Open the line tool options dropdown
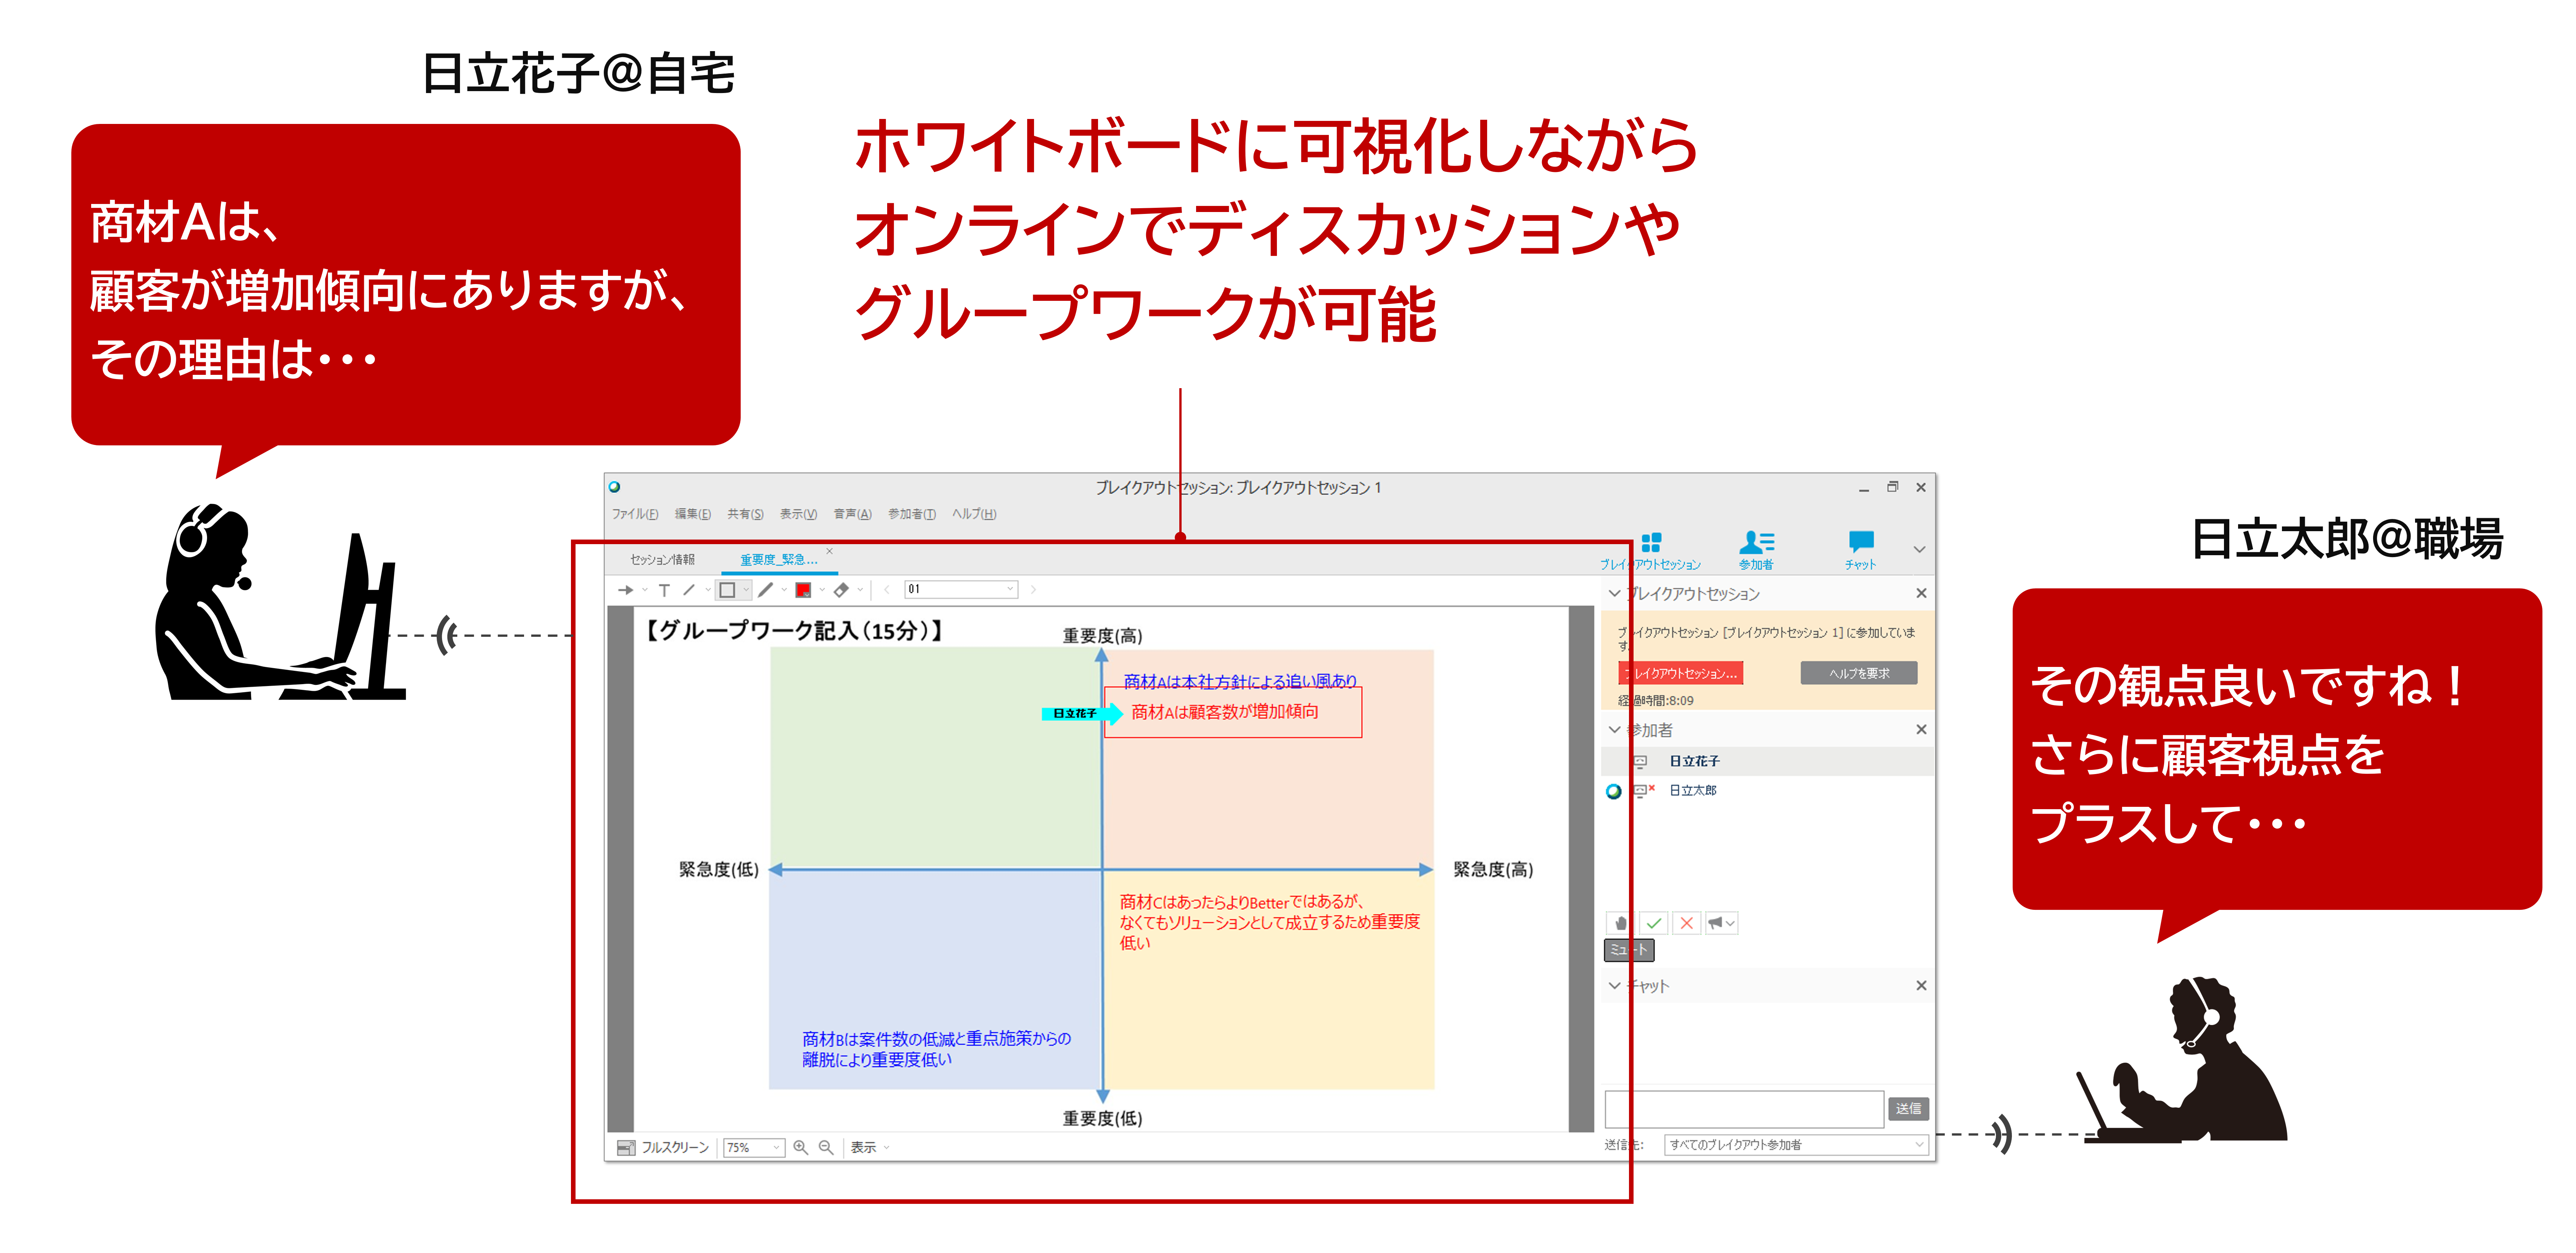 coord(707,590)
